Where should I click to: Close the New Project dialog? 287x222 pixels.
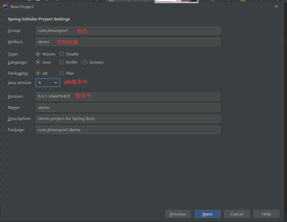276,7
